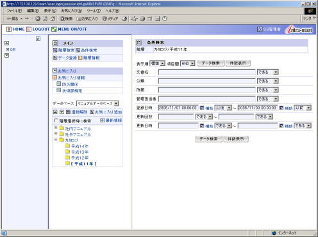Click the top データ検索 button
318x237 pixels.
click(x=211, y=63)
